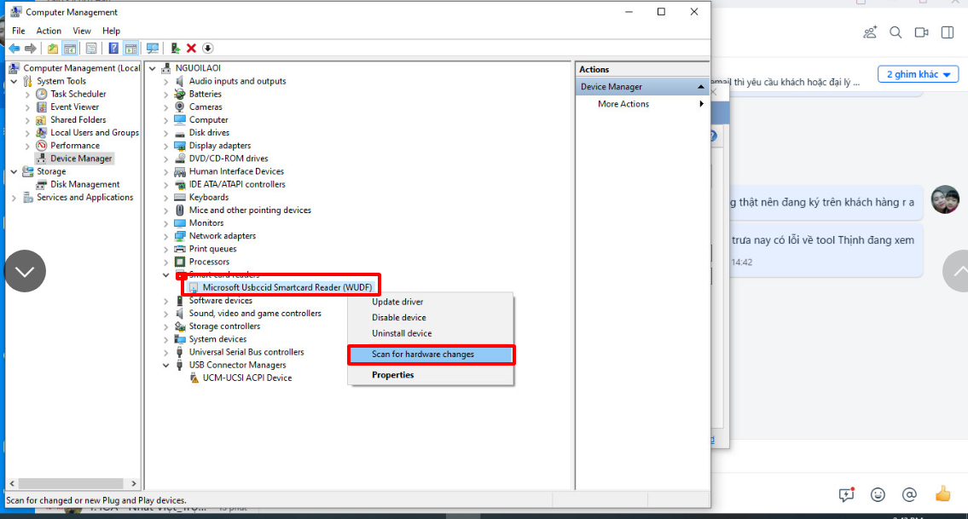This screenshot has width=968, height=519.
Task: Collapse USB Connector Managers category
Action: 165,366
